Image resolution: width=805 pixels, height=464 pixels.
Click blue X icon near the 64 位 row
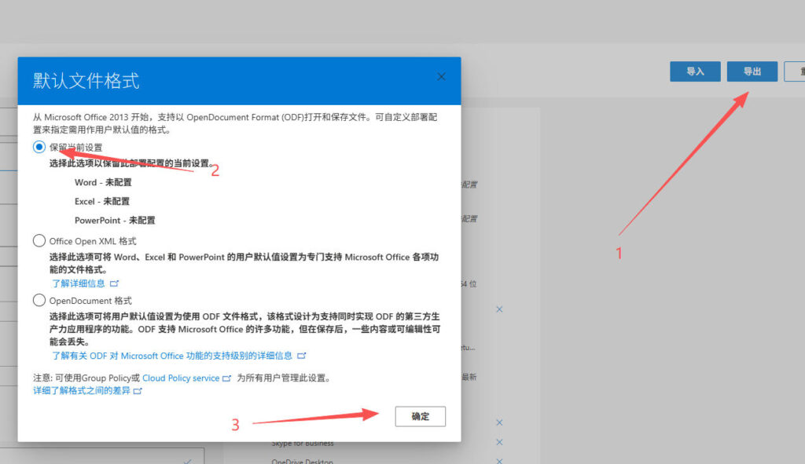499,309
